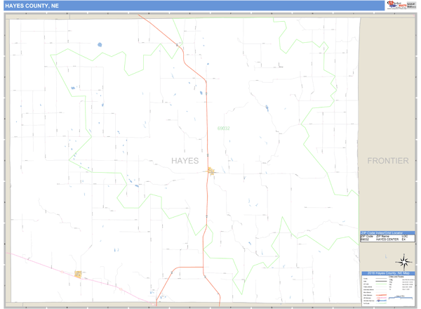Click the LOC column header in index
The width and height of the screenshot is (421, 309).
pos(406,237)
